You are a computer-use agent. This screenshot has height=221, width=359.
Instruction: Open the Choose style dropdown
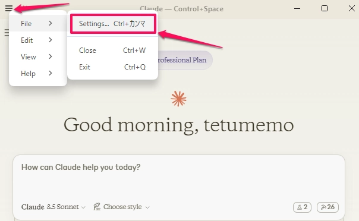click(x=121, y=207)
